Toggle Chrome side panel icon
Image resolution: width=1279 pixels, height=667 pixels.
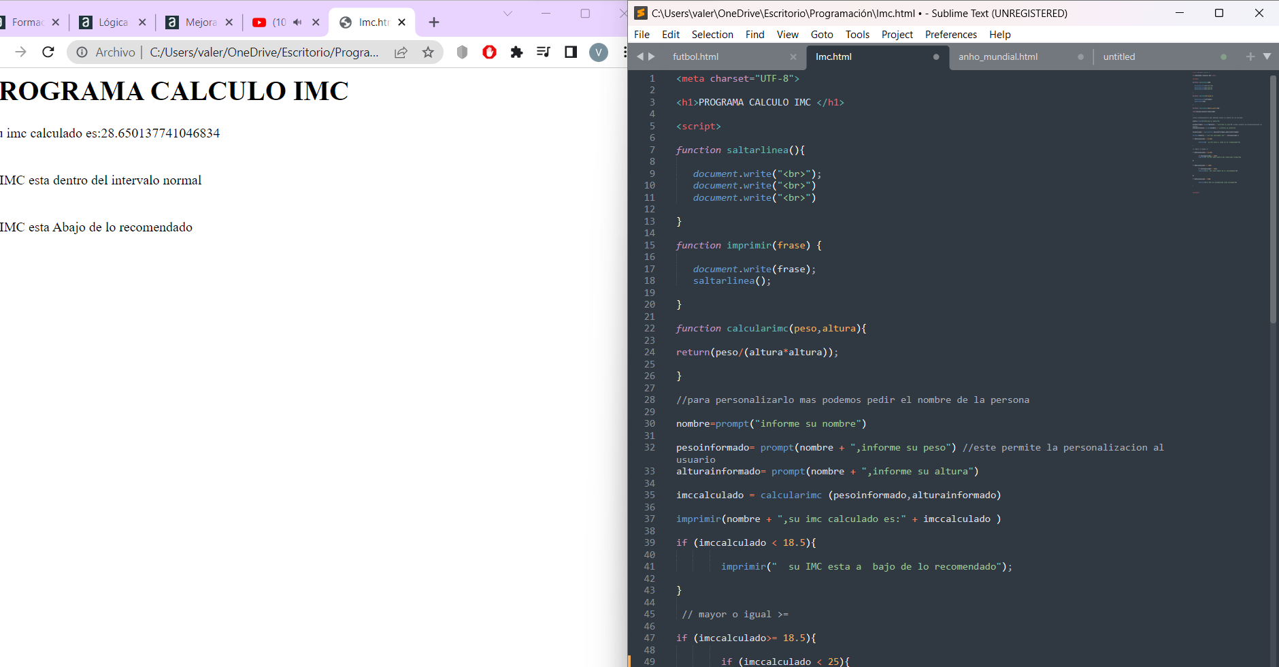coord(571,52)
